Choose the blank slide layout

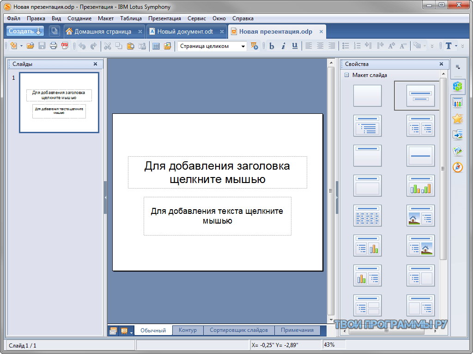pyautogui.click(x=367, y=96)
